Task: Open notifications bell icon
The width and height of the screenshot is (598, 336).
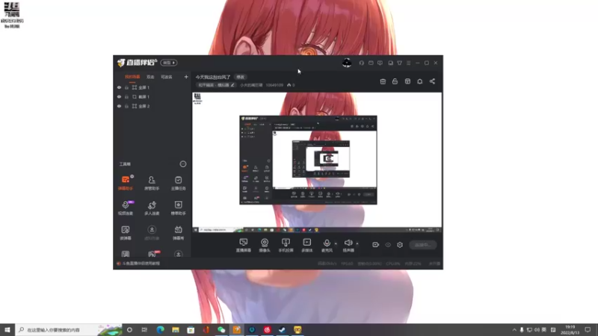Action: tap(420, 81)
